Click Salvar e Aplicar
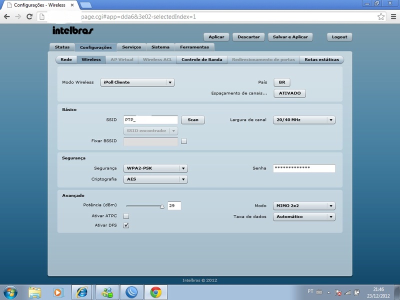 click(290, 37)
